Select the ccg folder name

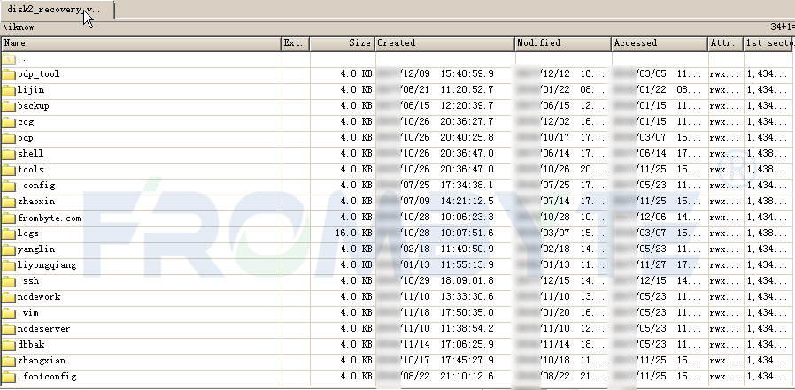coord(26,122)
